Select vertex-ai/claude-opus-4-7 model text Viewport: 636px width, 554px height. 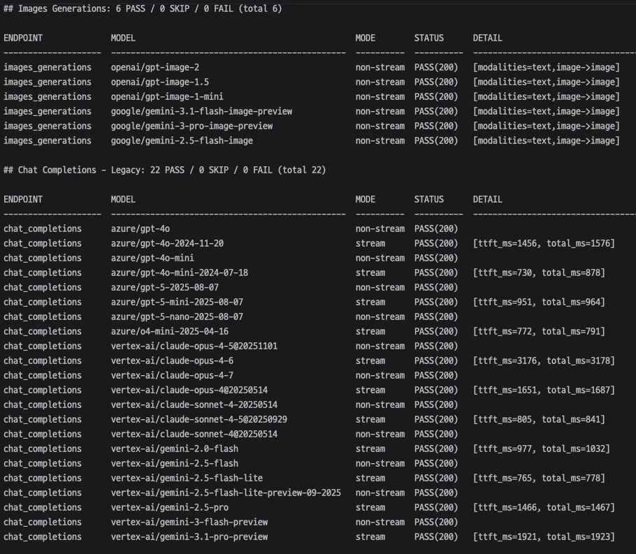pos(172,375)
